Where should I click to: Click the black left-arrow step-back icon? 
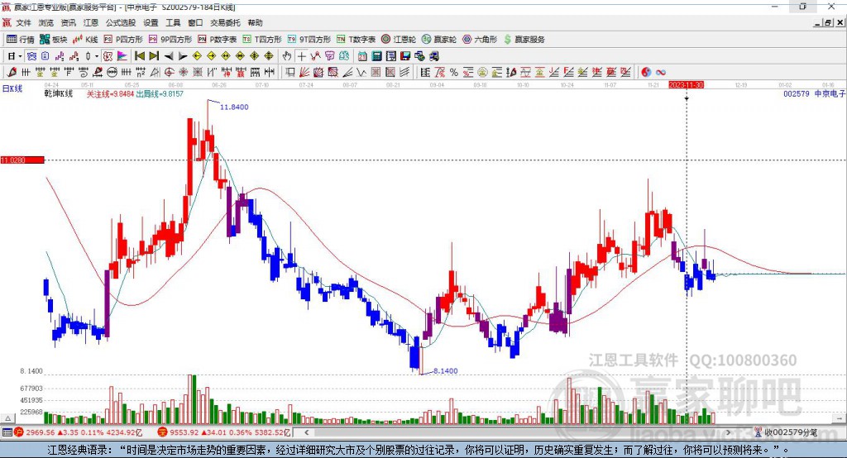click(x=169, y=56)
